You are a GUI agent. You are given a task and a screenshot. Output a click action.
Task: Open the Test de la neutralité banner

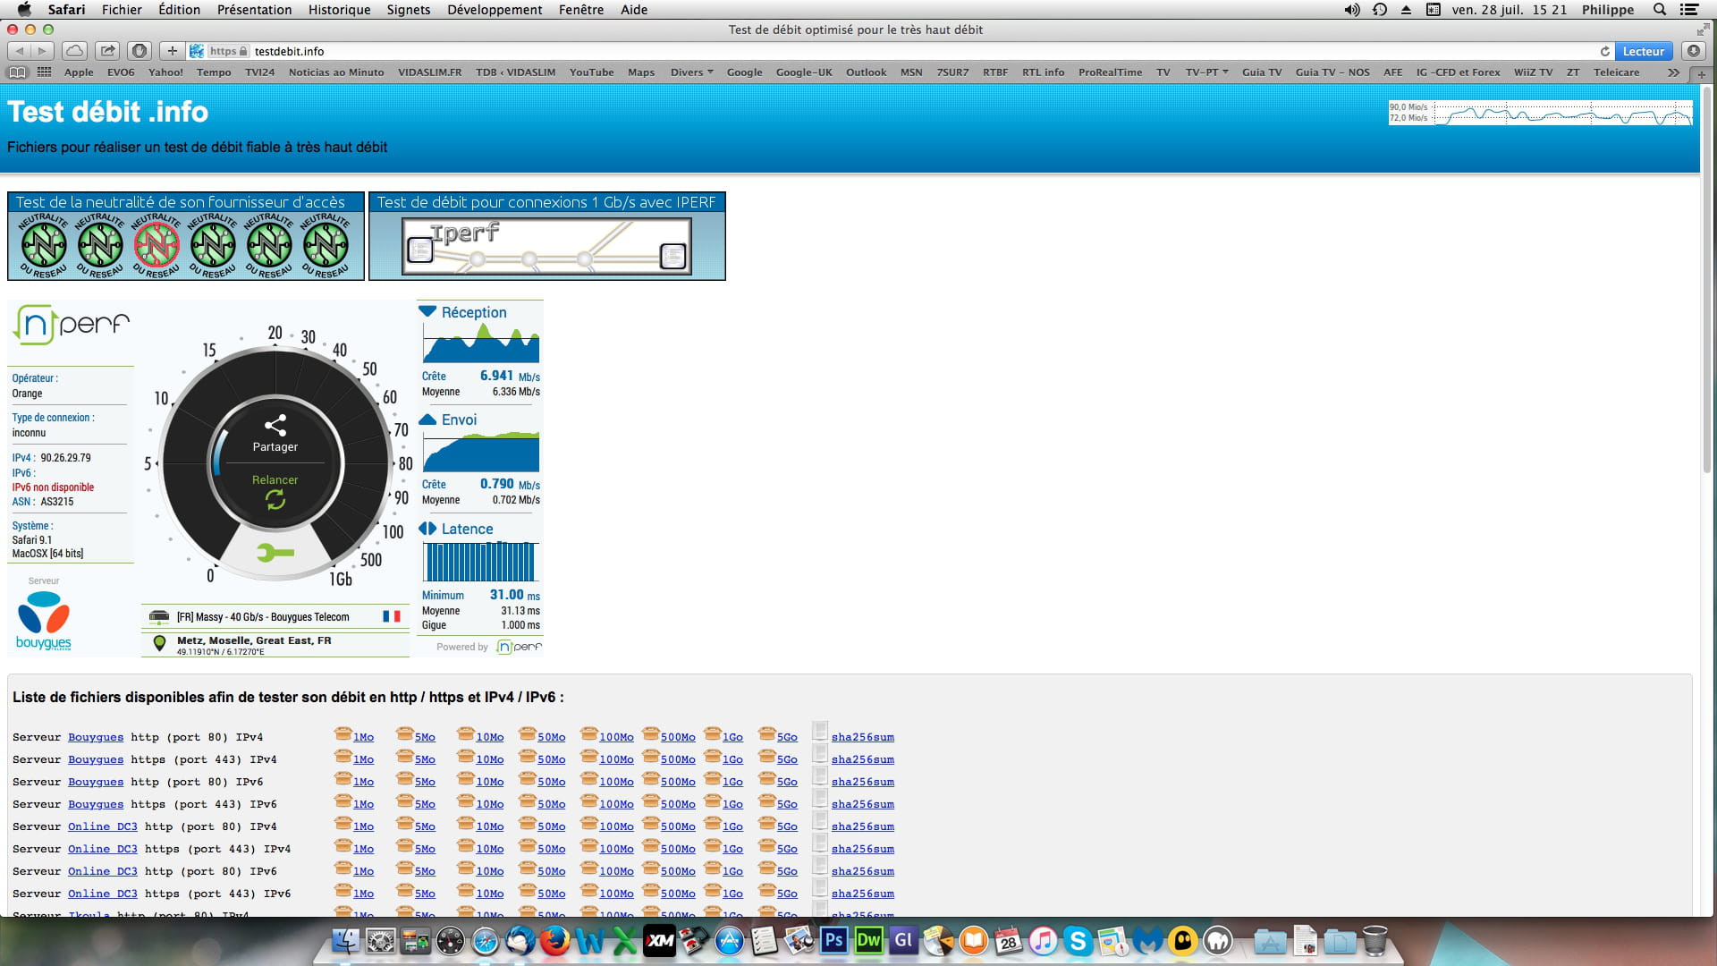point(186,236)
